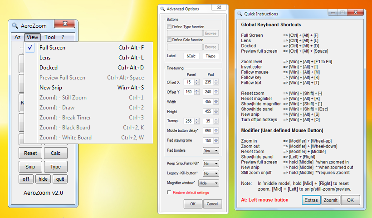
Task: Click the 'AeroZoom v2.0' label
Action: [43, 193]
